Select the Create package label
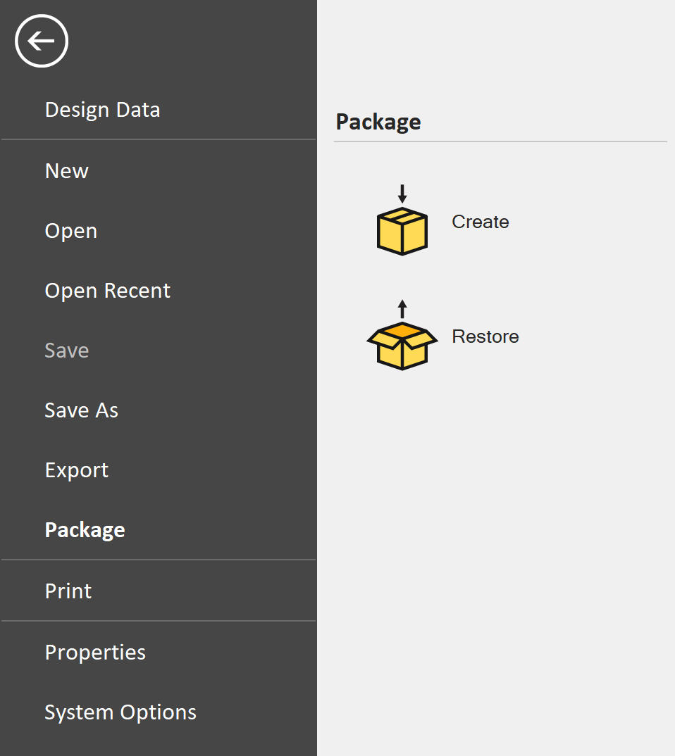This screenshot has height=756, width=675. pos(480,222)
